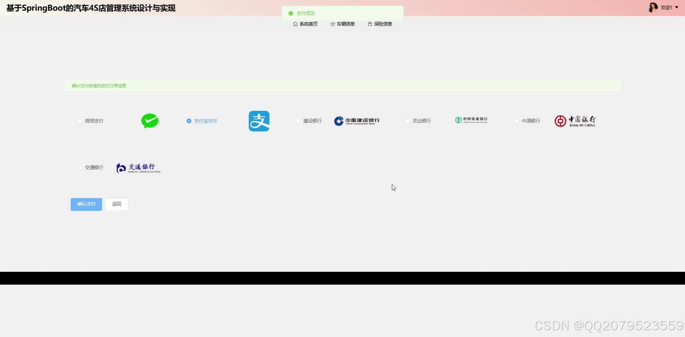
Task: Select the 微信支付 radio option
Action: (80, 121)
